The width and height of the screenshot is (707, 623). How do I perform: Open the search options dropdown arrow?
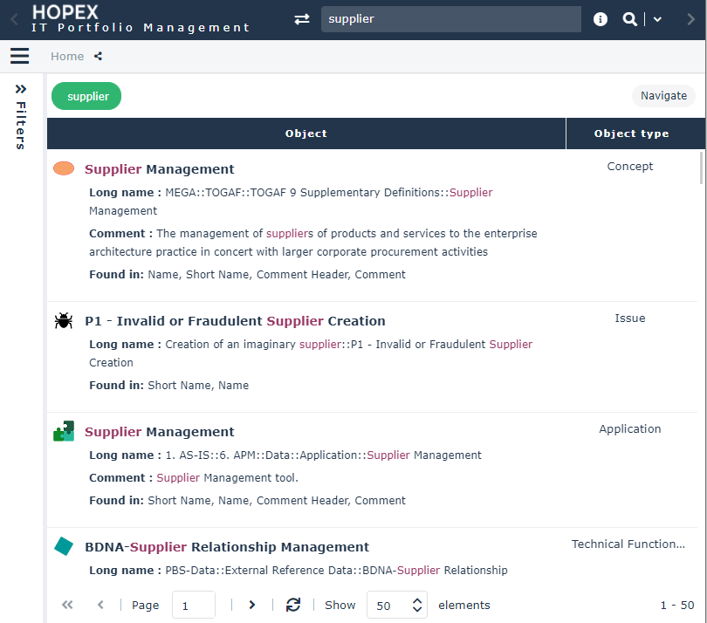point(657,19)
